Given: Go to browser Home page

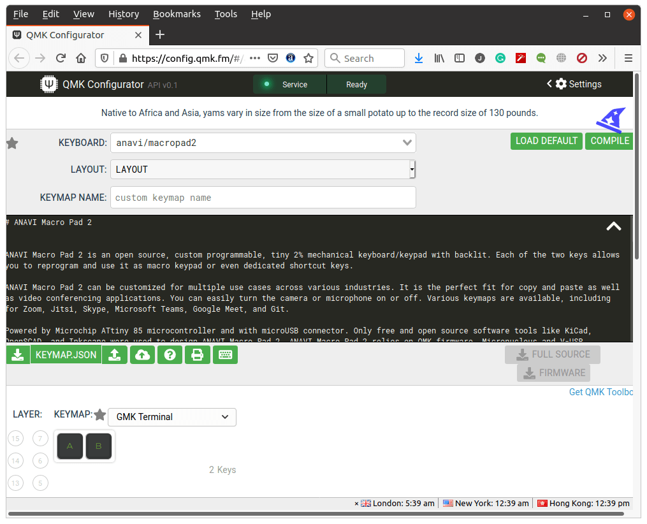Looking at the screenshot, I should [x=81, y=58].
